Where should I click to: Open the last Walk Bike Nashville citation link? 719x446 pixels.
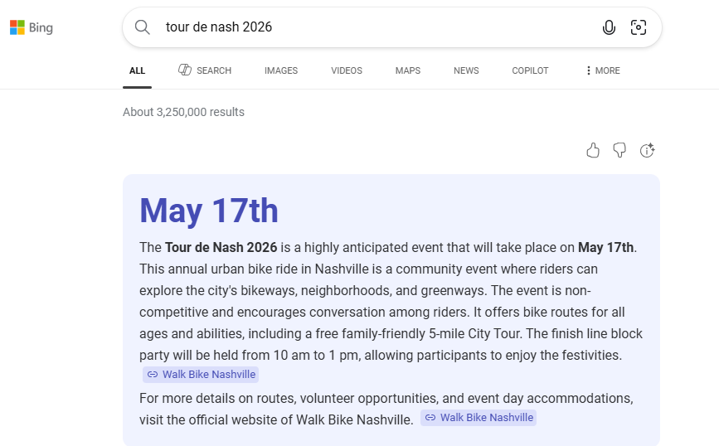coord(479,418)
